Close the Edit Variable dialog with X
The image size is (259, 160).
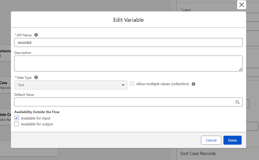[241, 5]
